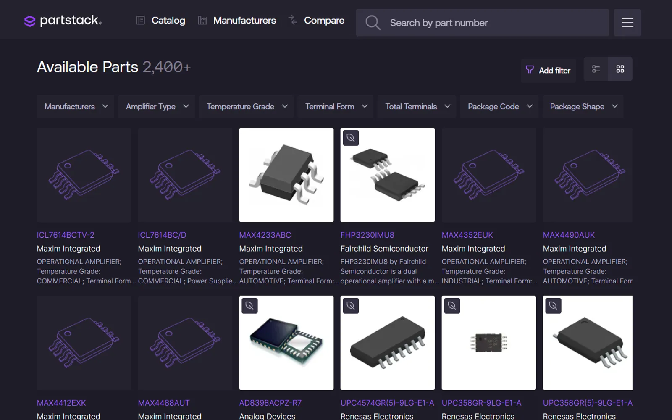Open Total Terminals filter dropdown

point(417,107)
